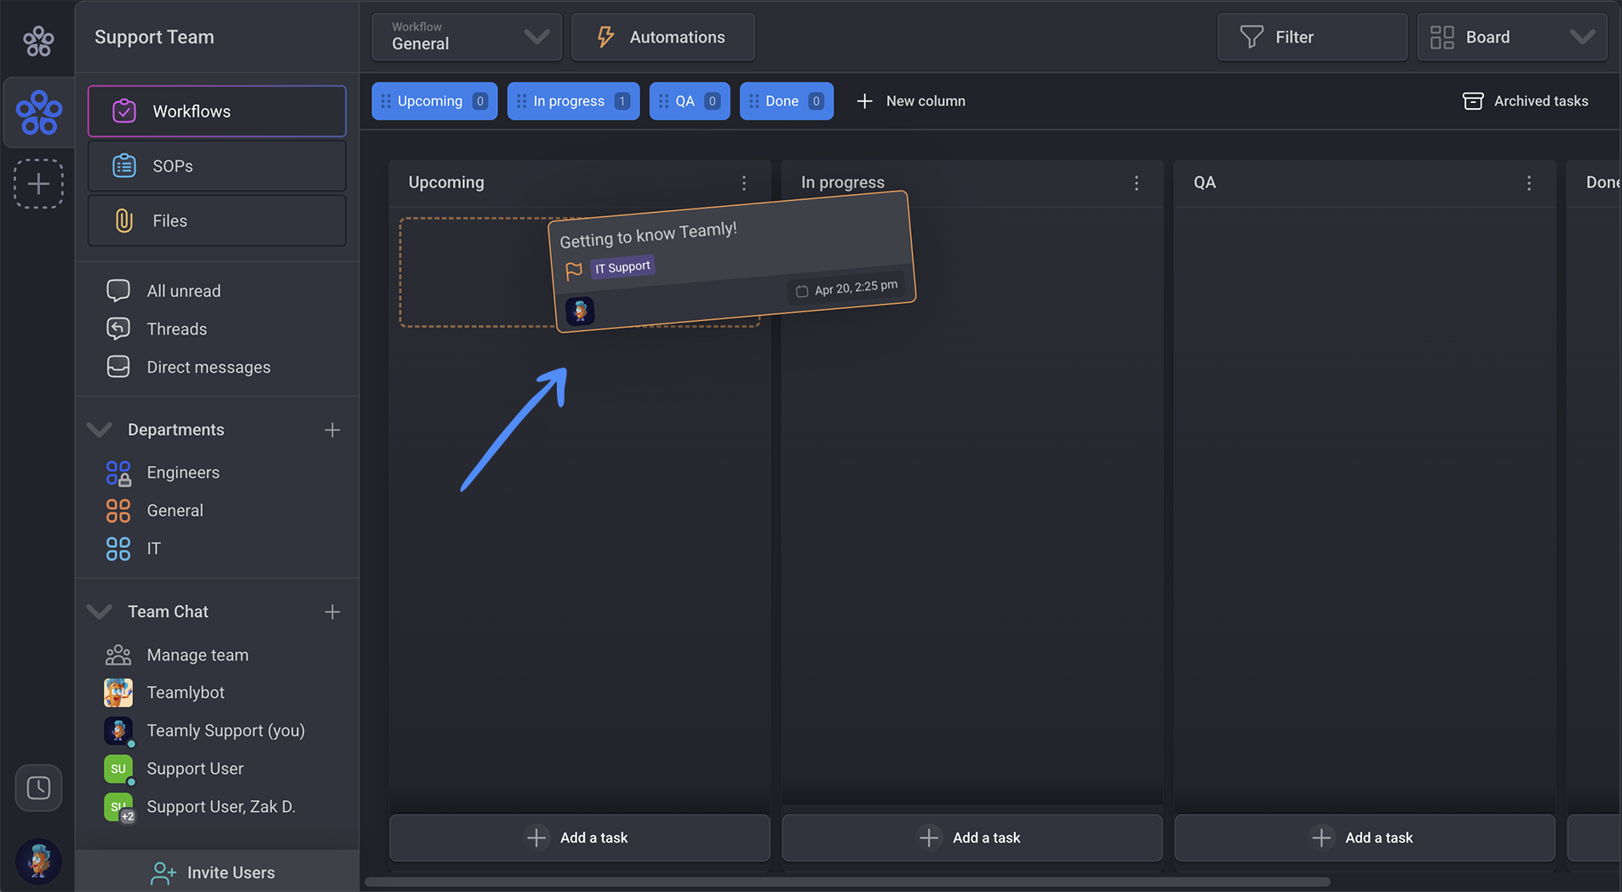Add a task in In progress column
1622x892 pixels.
[972, 838]
